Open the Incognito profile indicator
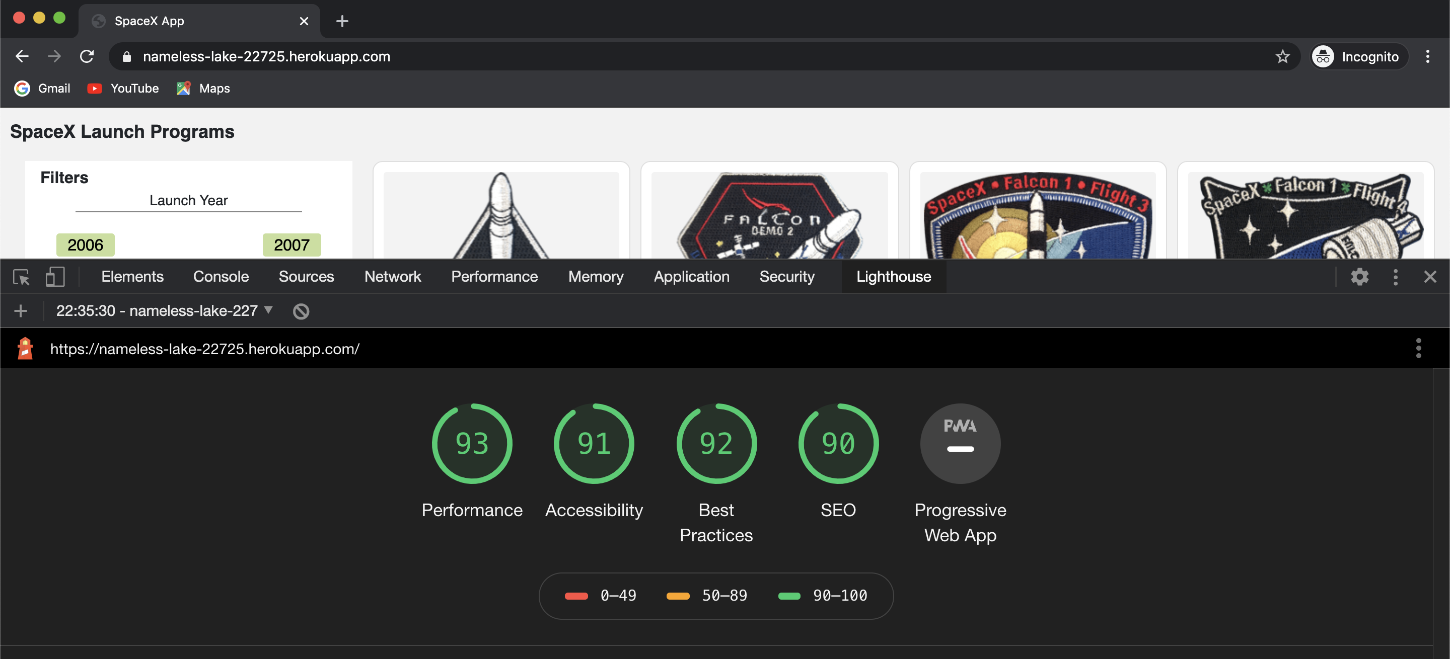Image resolution: width=1450 pixels, height=659 pixels. click(1359, 56)
